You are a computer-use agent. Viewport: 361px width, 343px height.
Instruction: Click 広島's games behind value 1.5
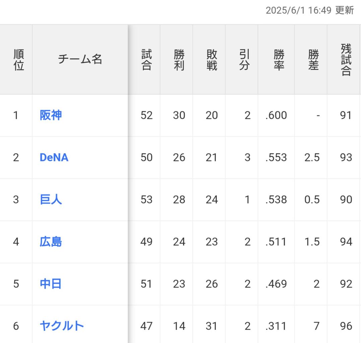[312, 242]
